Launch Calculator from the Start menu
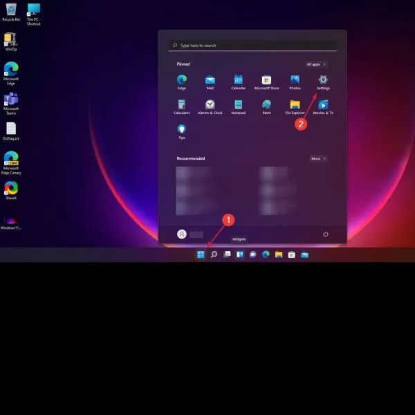Screen dimensions: 415x415 pos(181,107)
